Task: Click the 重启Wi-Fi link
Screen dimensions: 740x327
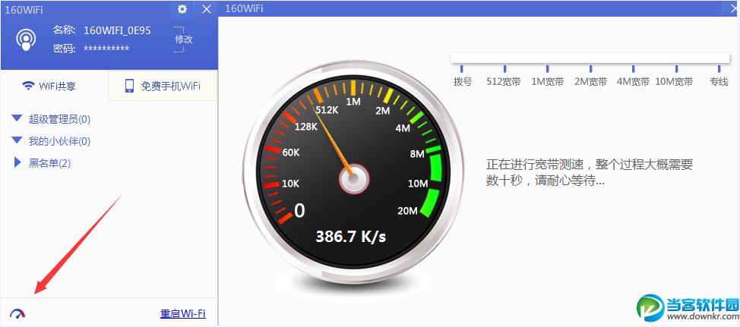Action: [x=183, y=314]
